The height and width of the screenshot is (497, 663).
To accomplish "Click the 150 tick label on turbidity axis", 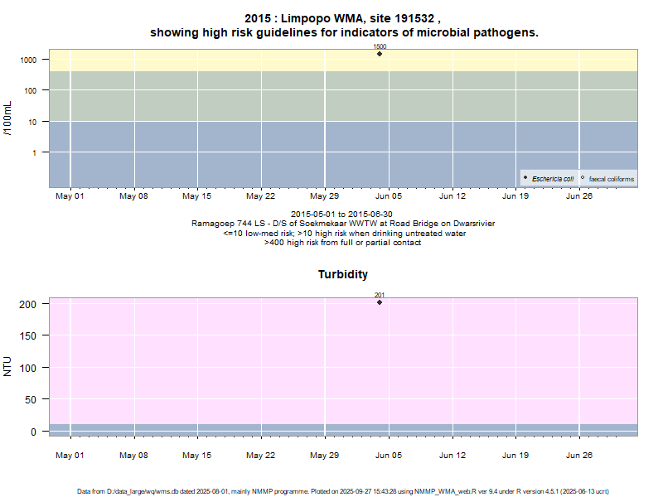I will pyautogui.click(x=28, y=335).
